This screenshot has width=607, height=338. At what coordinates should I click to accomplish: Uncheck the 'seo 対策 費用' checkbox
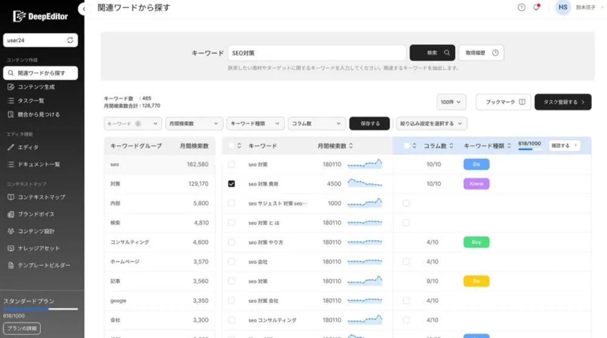coord(231,184)
